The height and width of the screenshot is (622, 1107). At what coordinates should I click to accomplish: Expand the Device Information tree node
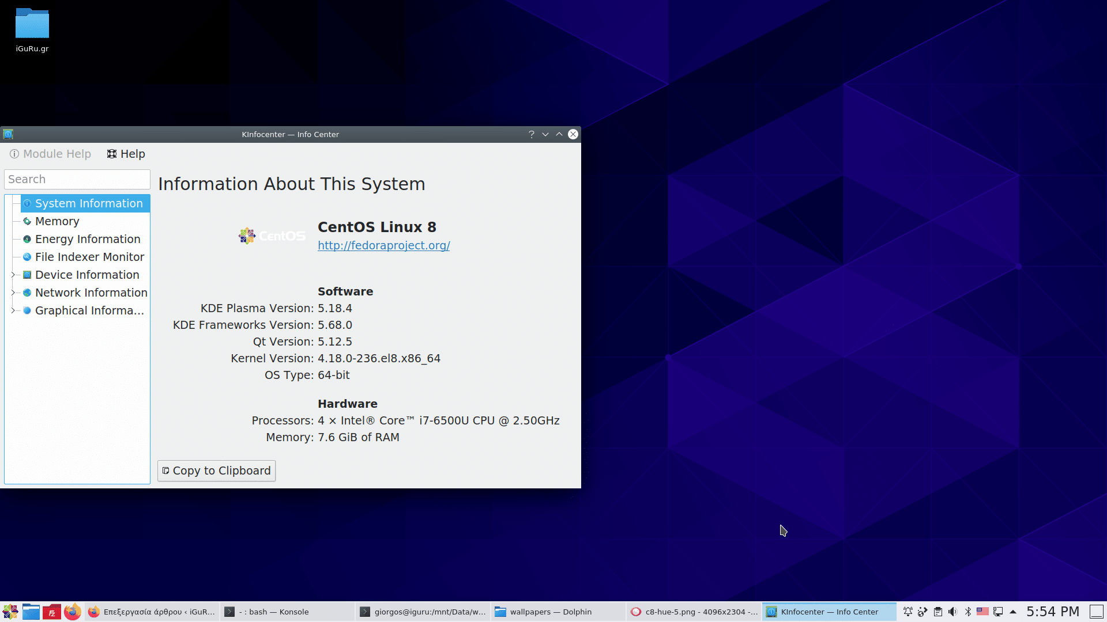[x=13, y=275]
